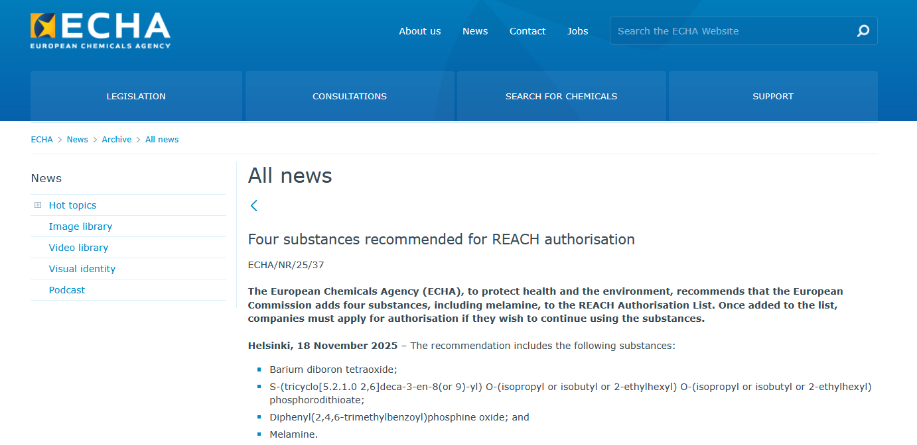Click the magnifying glass search icon
Image resolution: width=917 pixels, height=445 pixels.
pyautogui.click(x=863, y=31)
